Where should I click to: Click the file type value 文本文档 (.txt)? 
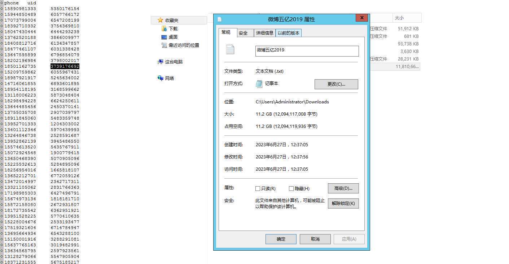269,71
